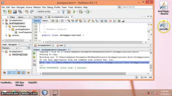Toggle Rectangular Selection in the editor toolbar
The width and height of the screenshot is (172, 96).
[84, 21]
